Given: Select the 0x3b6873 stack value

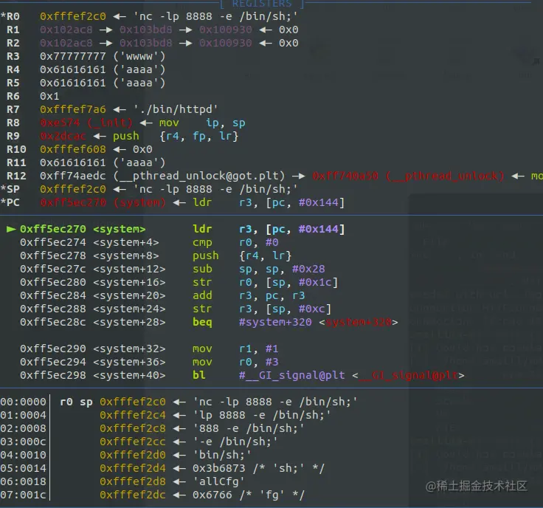Looking at the screenshot, I should pyautogui.click(x=219, y=468).
